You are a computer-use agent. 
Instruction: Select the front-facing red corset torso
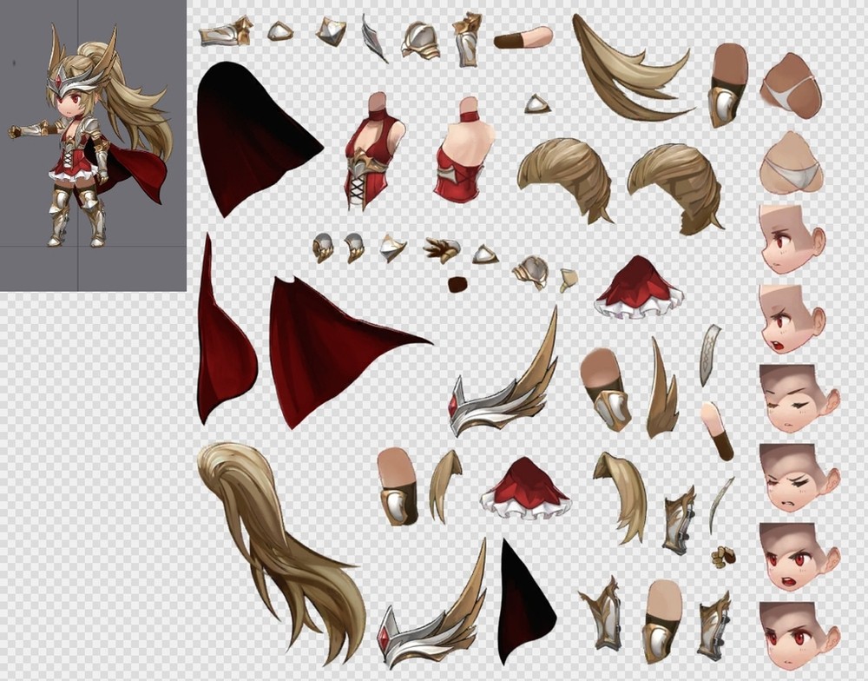click(x=373, y=152)
